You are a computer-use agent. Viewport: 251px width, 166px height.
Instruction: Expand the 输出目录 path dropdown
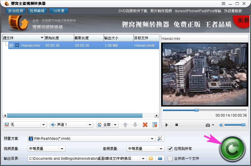pos(143,159)
